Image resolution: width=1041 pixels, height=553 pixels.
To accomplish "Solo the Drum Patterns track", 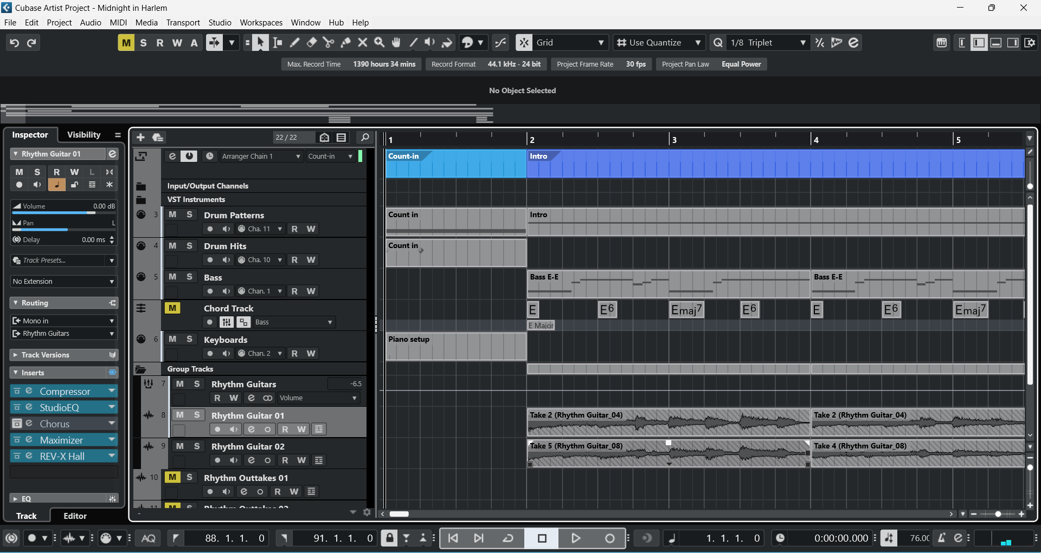I will [x=189, y=215].
